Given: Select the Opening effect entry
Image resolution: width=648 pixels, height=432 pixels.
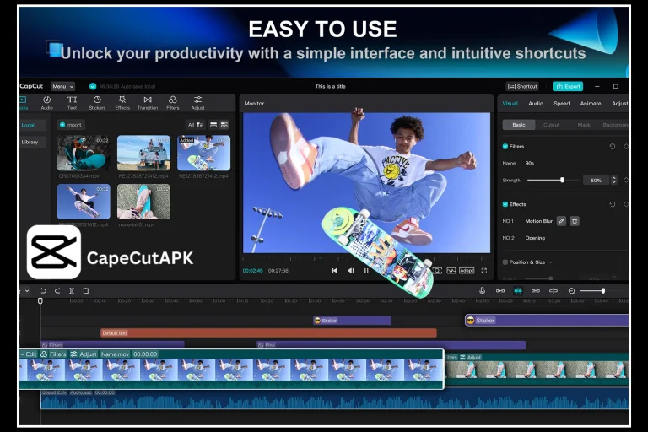Looking at the screenshot, I should click(535, 238).
